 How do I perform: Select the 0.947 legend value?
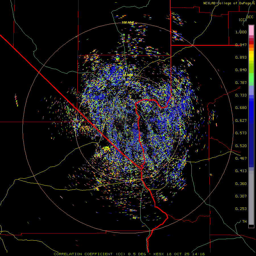pos(241,45)
